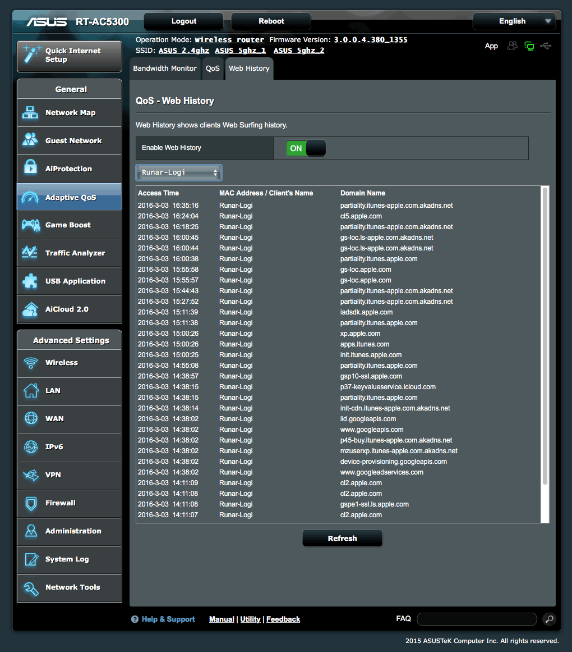
Task: Select the Network Map icon
Action: 32,112
